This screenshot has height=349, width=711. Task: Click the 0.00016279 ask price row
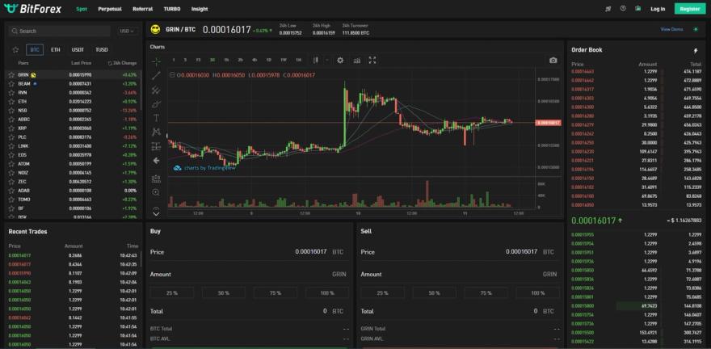tap(637, 124)
